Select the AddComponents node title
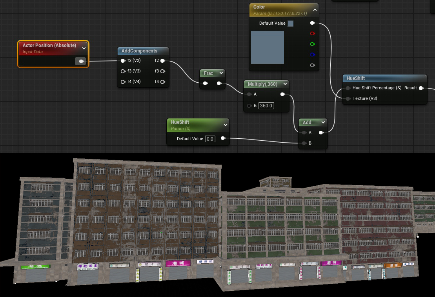Viewport: 435px width, 297px height. 139,51
